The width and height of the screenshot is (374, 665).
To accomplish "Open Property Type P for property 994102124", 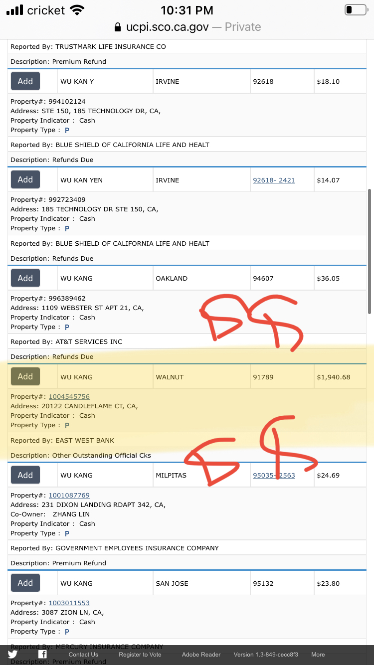I will (x=67, y=130).
